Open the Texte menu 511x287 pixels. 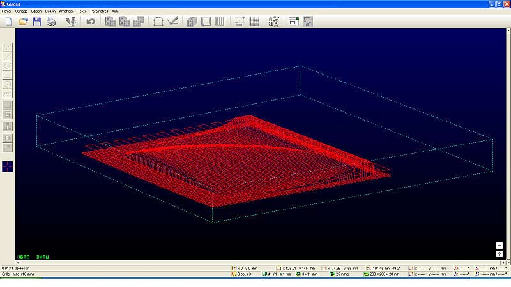click(82, 11)
